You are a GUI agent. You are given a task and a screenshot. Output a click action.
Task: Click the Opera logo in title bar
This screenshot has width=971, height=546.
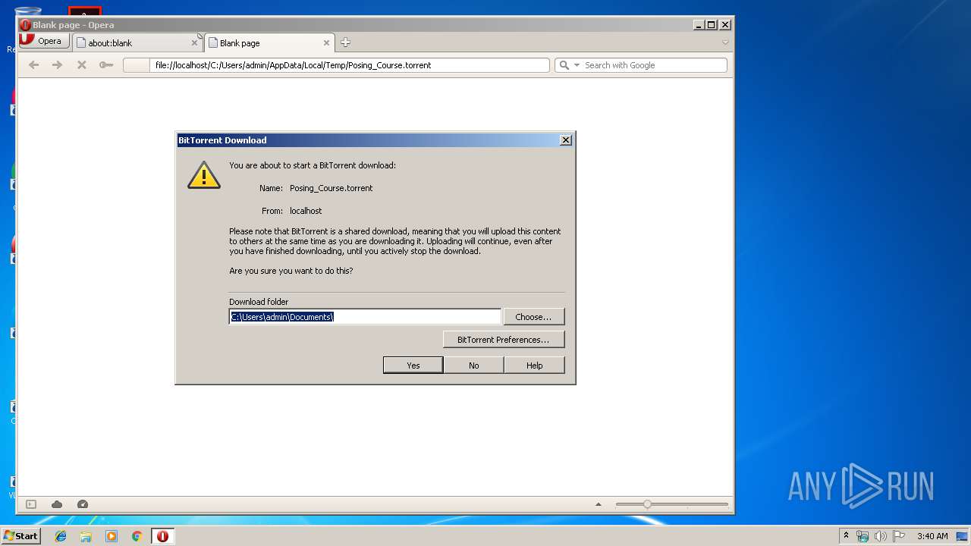click(x=25, y=25)
